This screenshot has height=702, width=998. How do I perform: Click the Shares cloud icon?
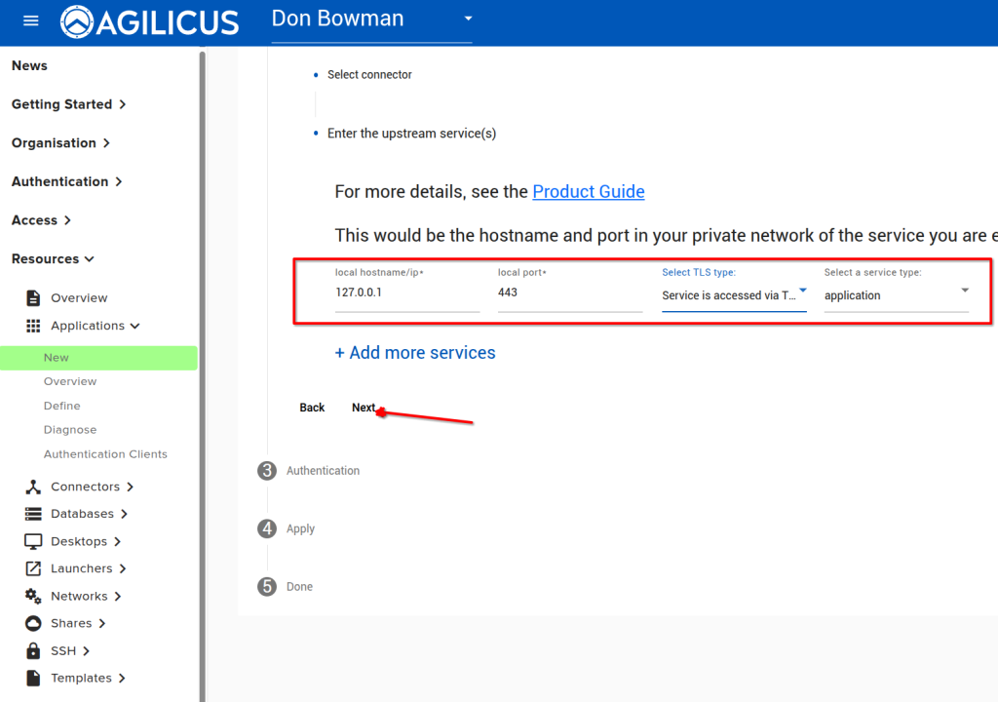click(33, 623)
